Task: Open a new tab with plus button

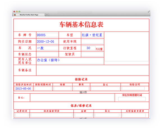Action: click(47, 15)
